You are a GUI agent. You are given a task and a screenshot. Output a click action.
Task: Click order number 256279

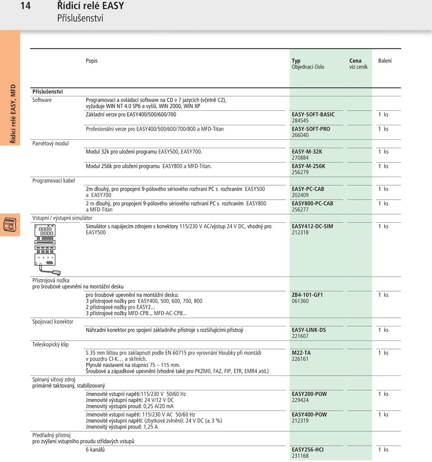click(300, 172)
